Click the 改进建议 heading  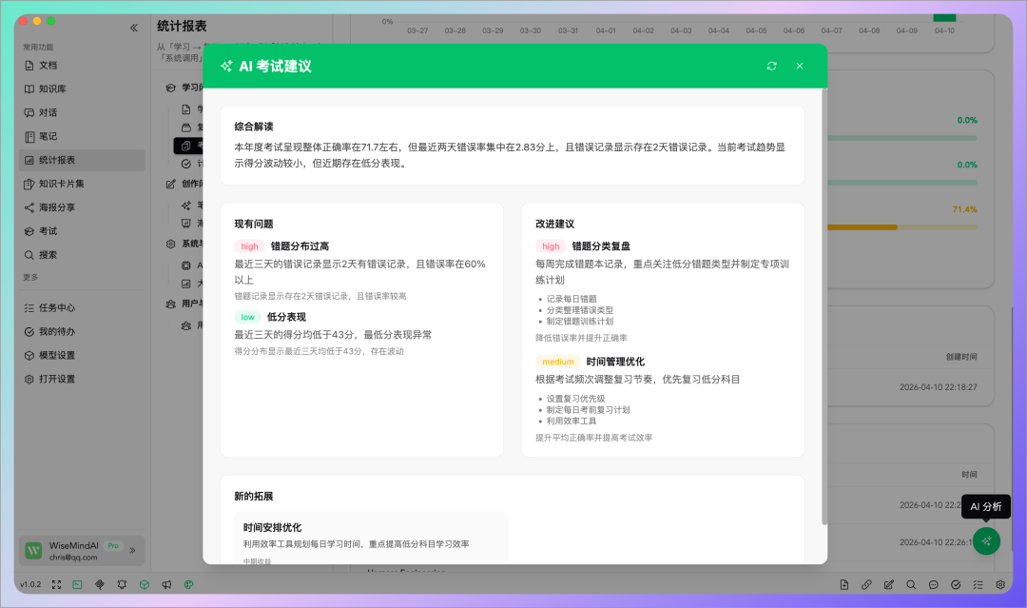point(554,224)
